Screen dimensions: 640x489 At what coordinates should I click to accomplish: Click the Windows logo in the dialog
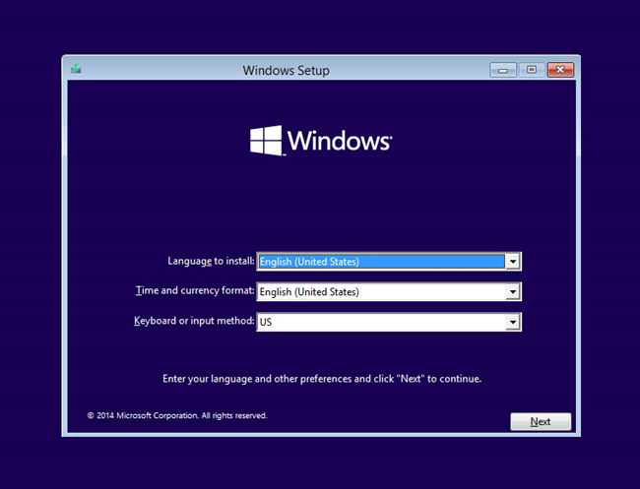tap(321, 141)
